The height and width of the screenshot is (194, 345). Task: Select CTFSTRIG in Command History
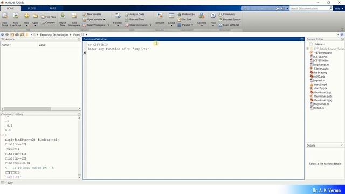point(12,172)
